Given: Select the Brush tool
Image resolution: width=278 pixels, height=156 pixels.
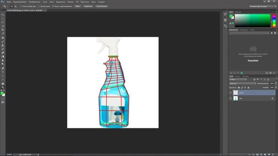Looking at the screenshot, I should click(x=3, y=42).
